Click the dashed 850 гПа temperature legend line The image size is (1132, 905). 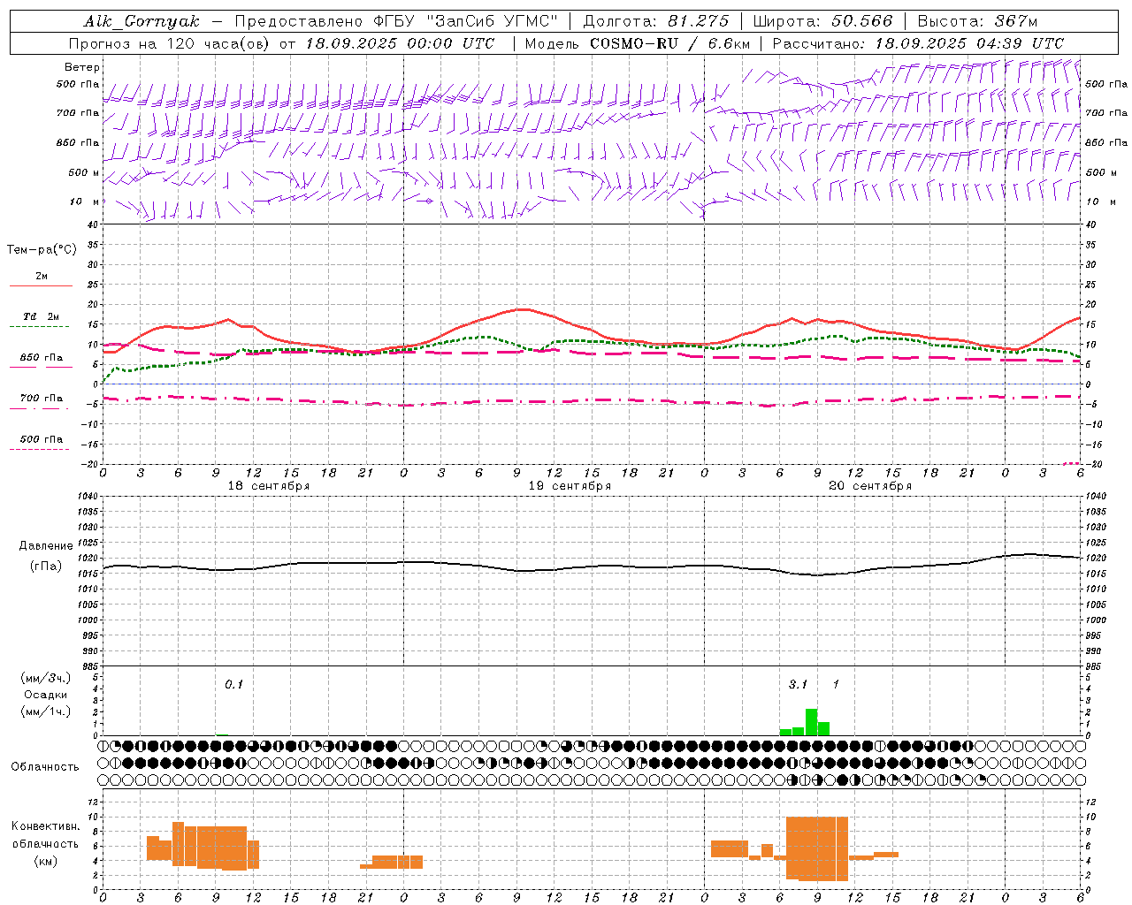tap(39, 368)
